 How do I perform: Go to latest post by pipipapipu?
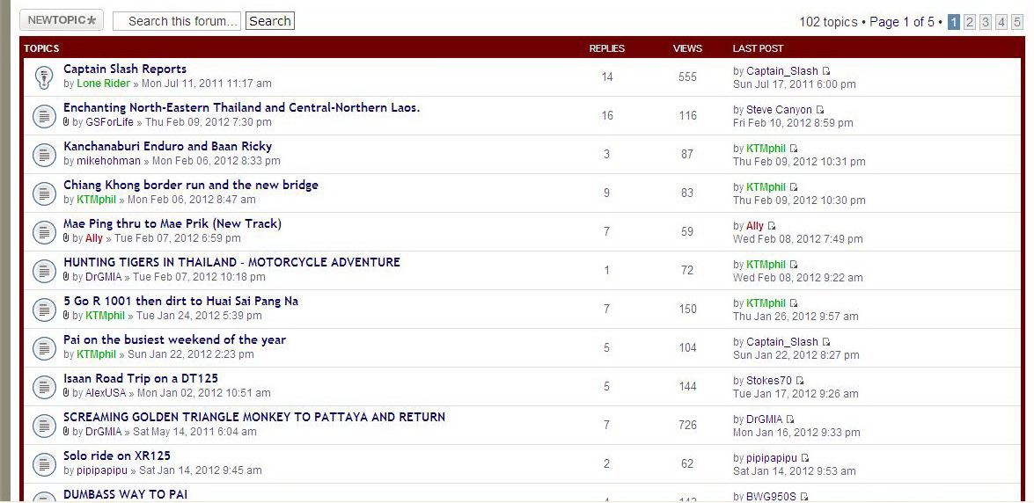tap(805, 458)
